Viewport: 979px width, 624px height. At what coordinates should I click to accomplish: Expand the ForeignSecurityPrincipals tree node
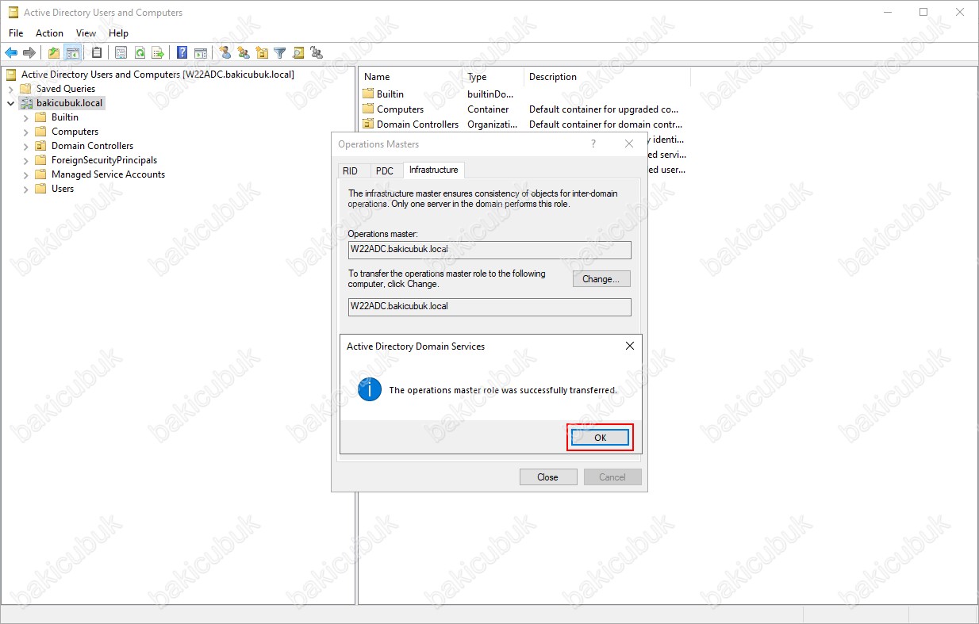coord(26,160)
